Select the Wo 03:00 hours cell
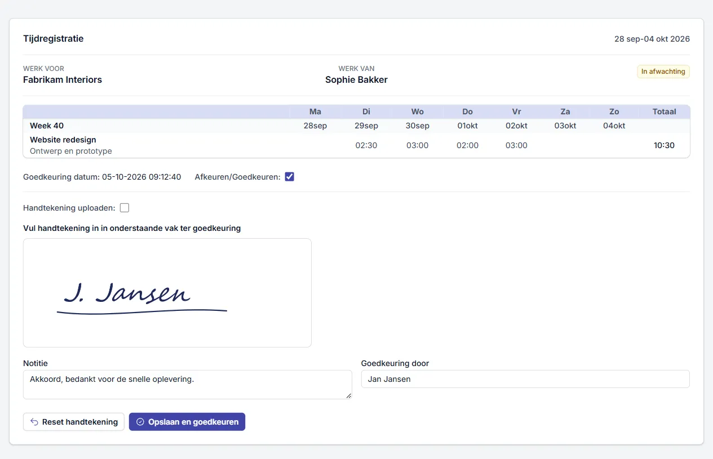This screenshot has width=713, height=459. [418, 145]
